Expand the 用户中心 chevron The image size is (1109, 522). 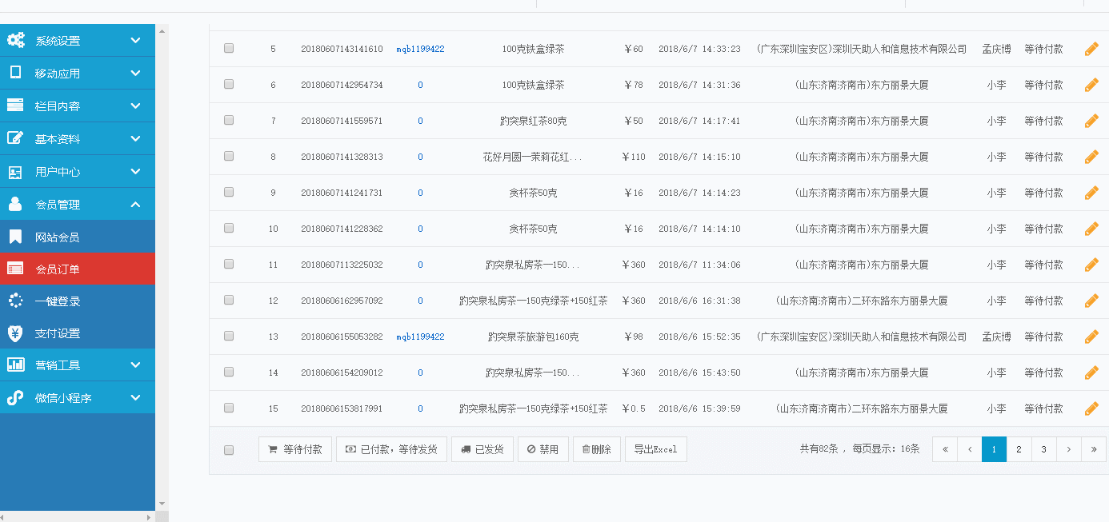pyautogui.click(x=135, y=171)
